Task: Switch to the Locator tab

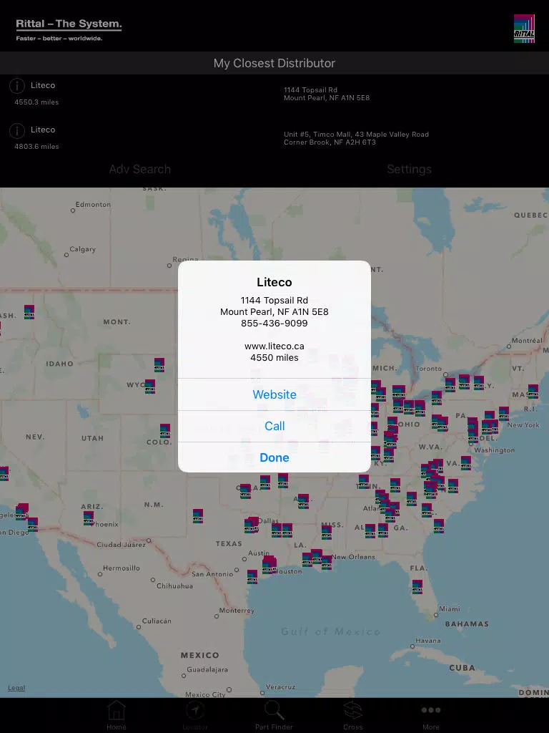Action: coord(195,716)
